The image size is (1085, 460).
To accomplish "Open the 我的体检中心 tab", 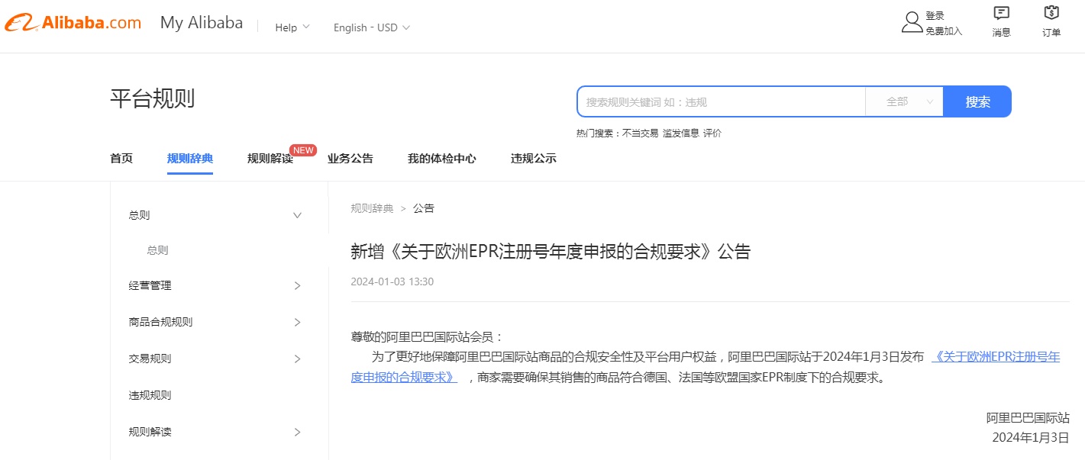I will coord(442,159).
